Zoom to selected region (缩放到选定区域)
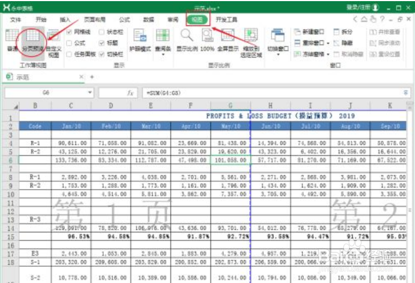Screen dimensions: 415x283 coord(251,43)
